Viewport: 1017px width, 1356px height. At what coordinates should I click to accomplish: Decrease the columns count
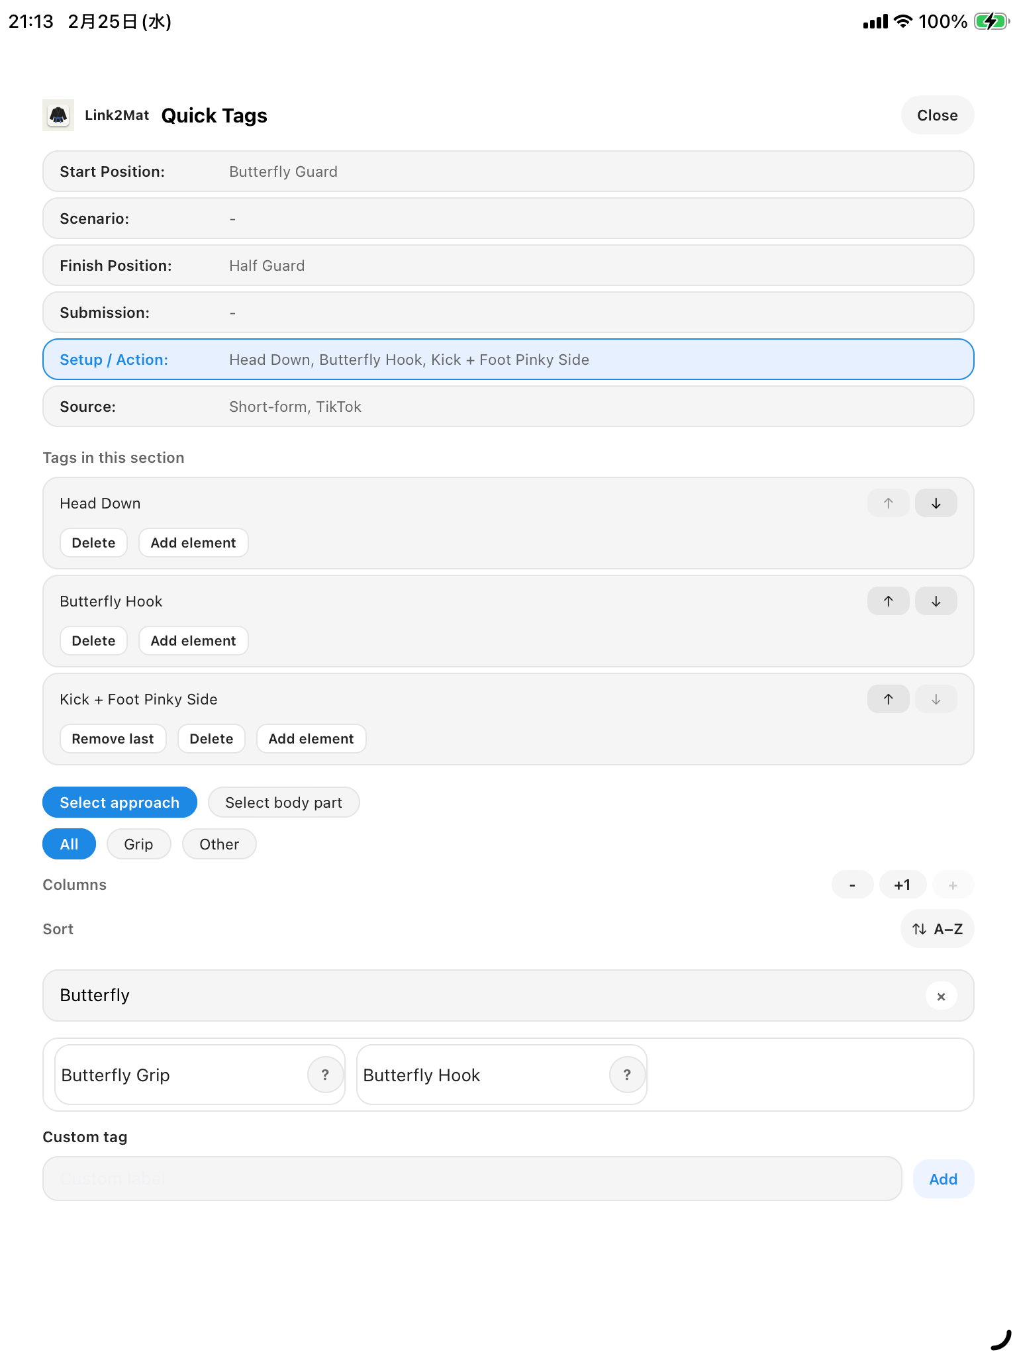pos(852,885)
